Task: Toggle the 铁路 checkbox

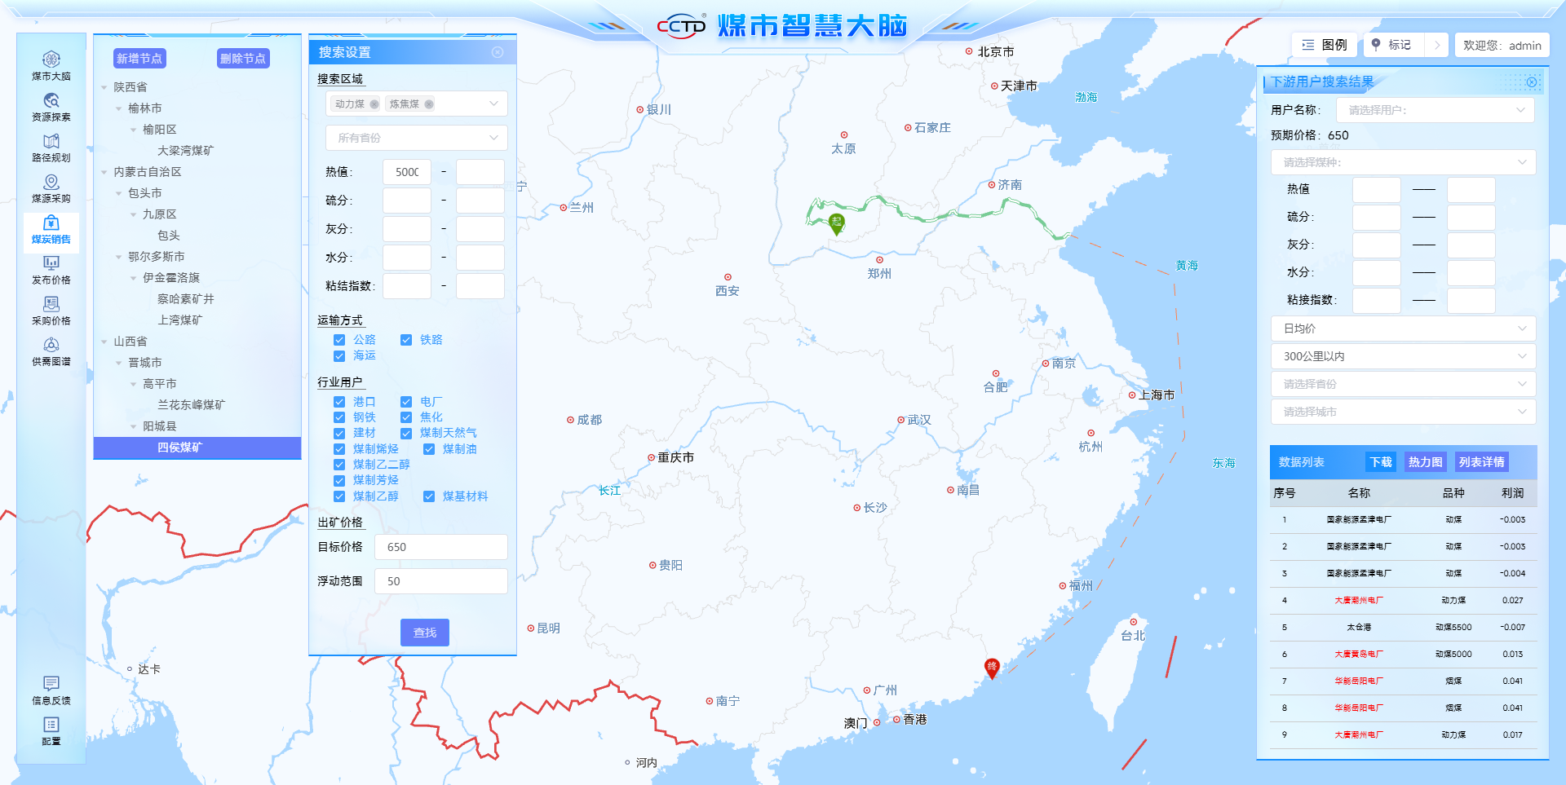Action: (406, 340)
